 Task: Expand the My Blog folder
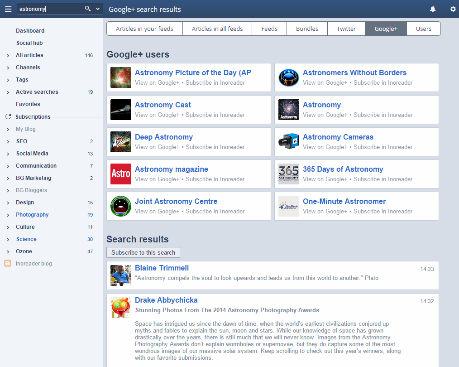[8, 129]
